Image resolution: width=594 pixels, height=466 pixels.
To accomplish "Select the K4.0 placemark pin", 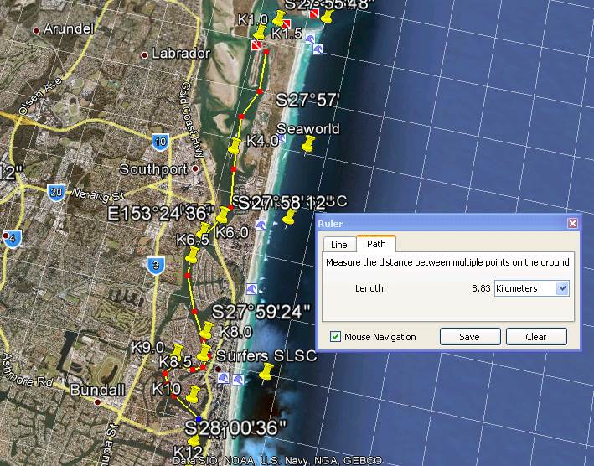I will point(236,147).
